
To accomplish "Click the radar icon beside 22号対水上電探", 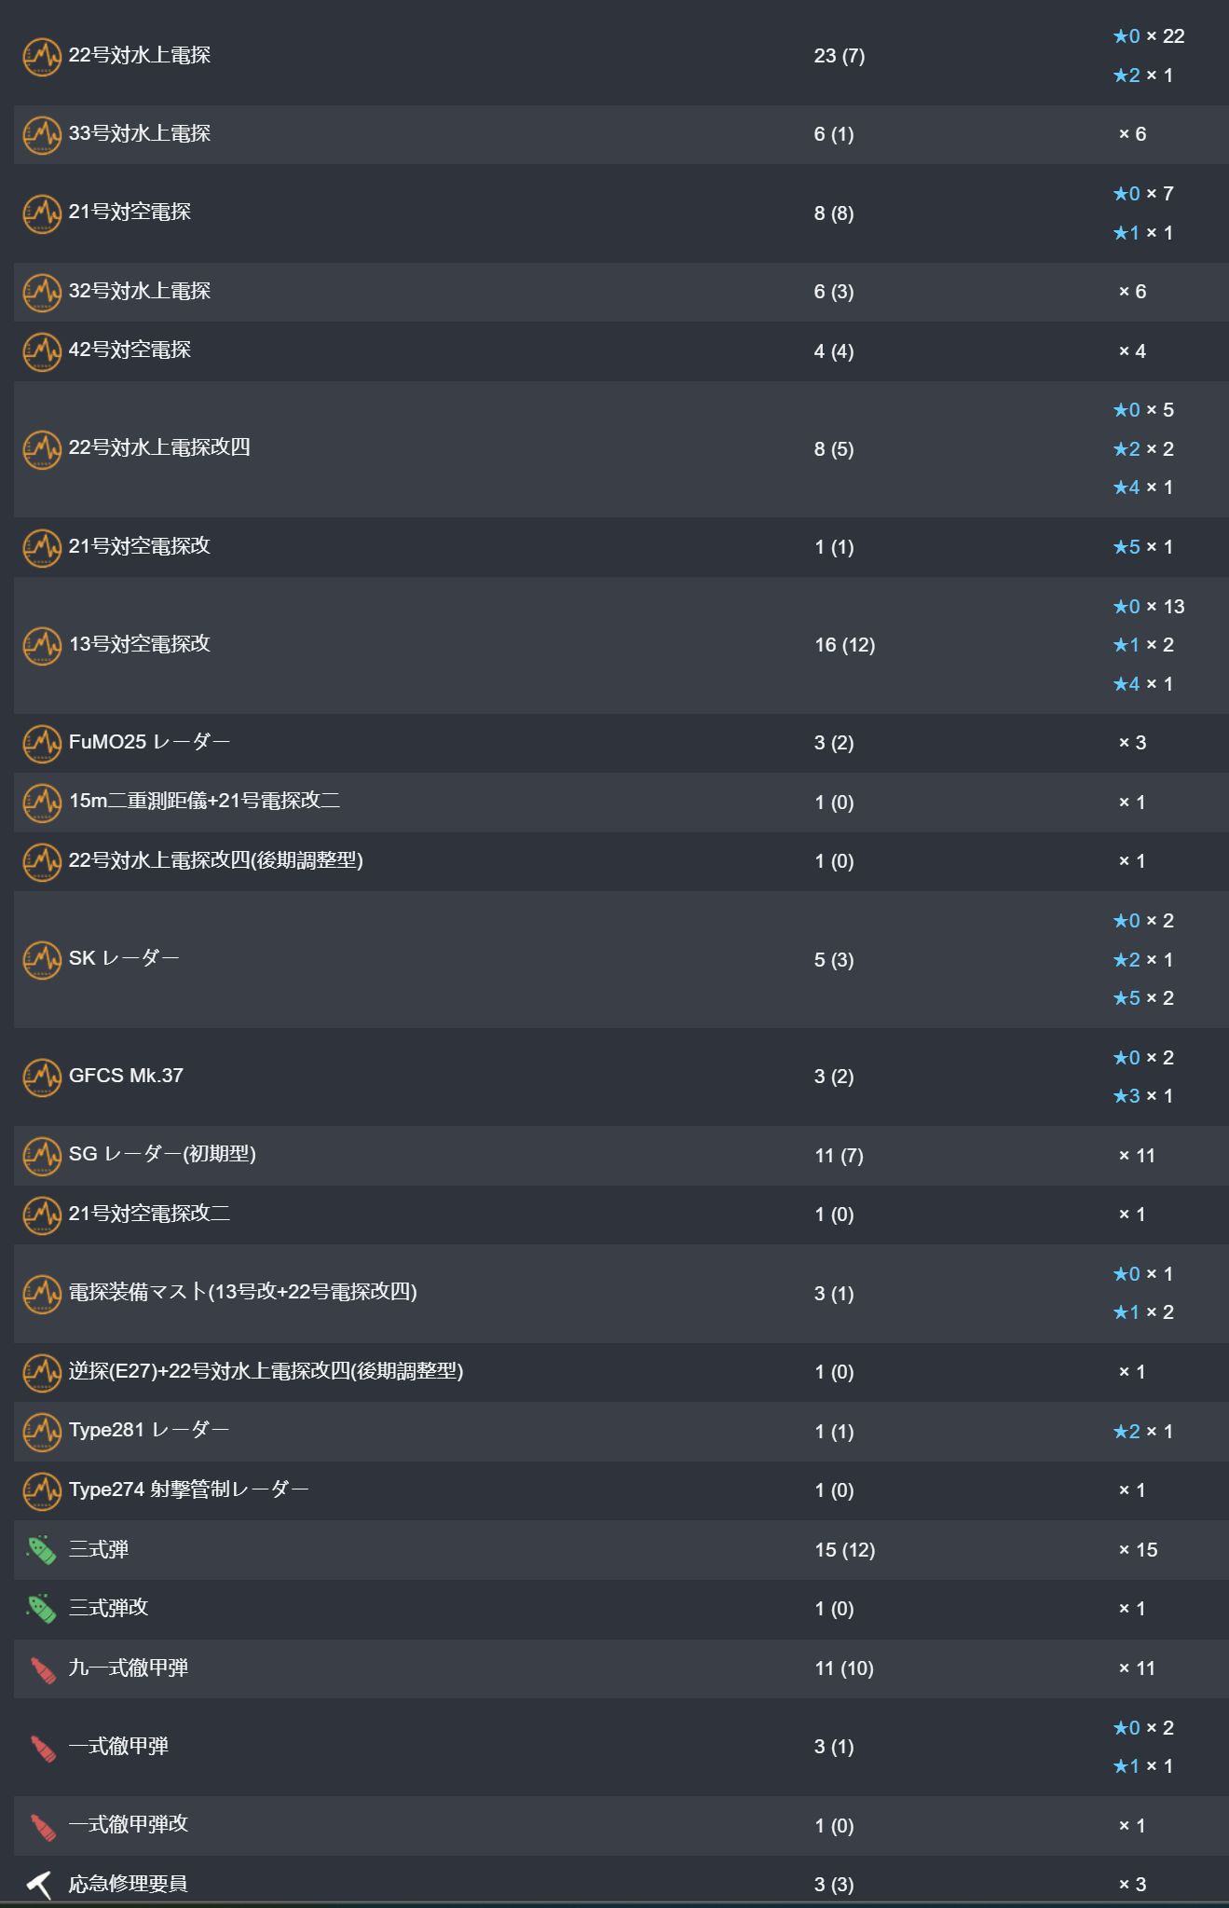I will [42, 57].
